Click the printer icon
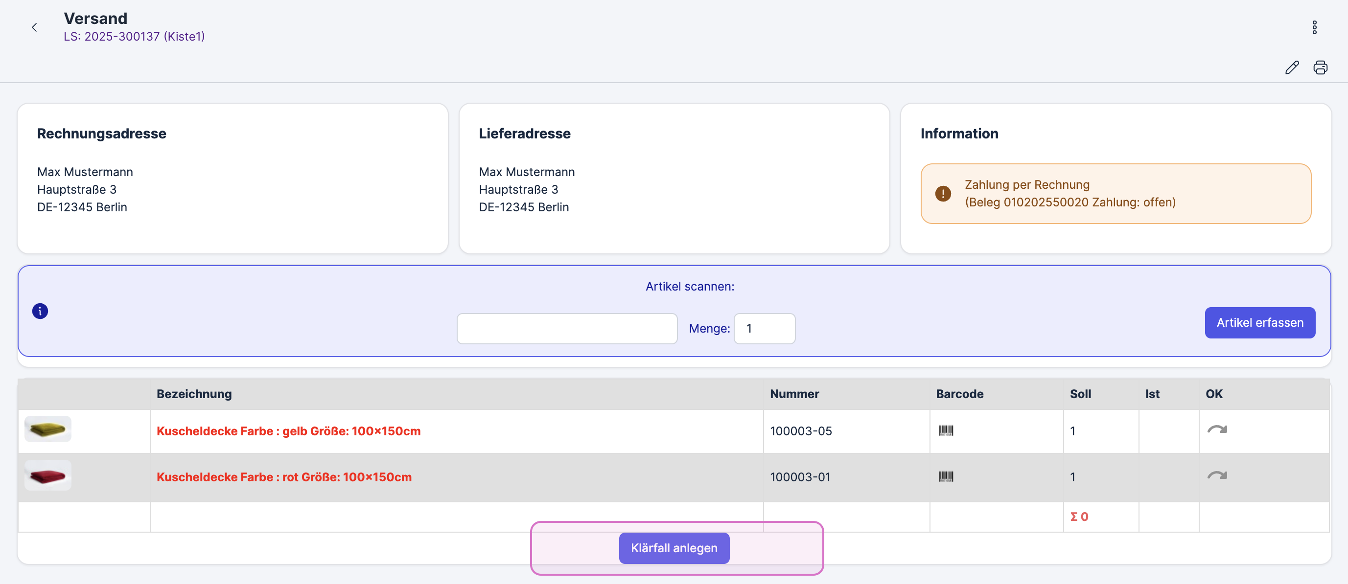Screen dimensions: 1348x584 [x=1320, y=67]
